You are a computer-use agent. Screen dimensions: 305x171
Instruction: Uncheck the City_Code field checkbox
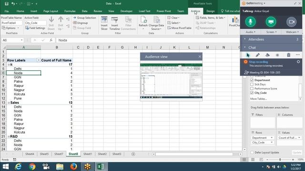(252, 93)
